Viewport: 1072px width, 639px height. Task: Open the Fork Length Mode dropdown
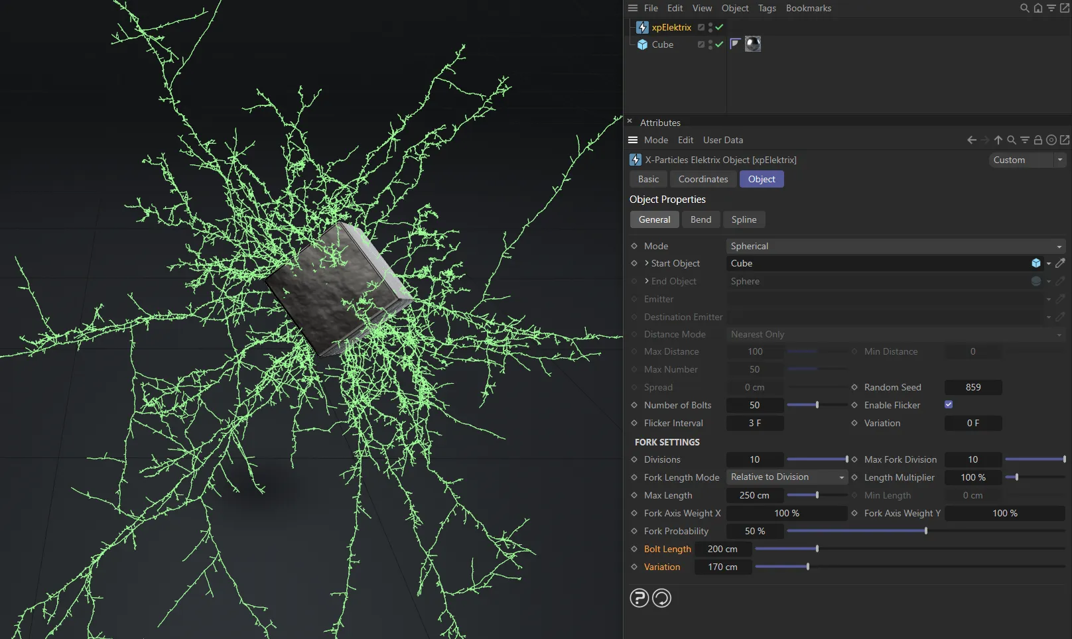pyautogui.click(x=787, y=477)
